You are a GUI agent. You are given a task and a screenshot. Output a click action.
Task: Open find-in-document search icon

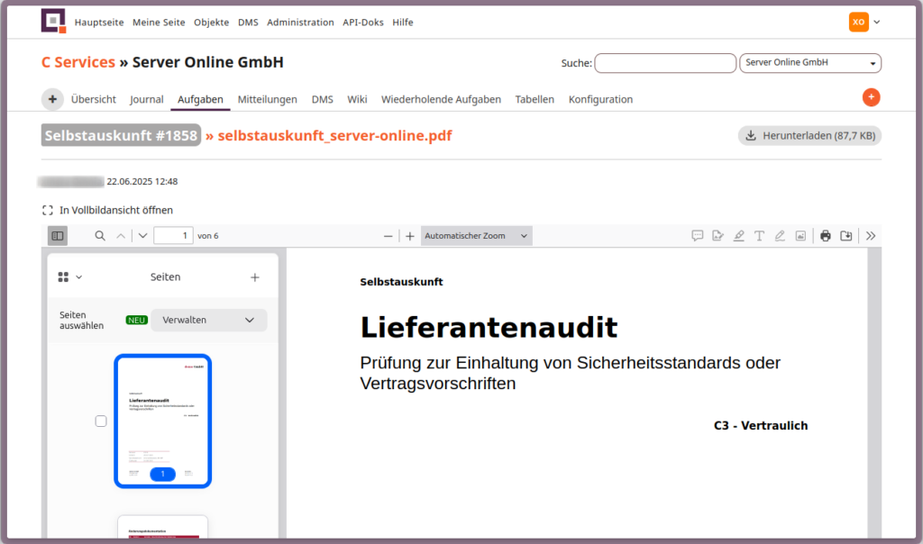click(x=100, y=236)
